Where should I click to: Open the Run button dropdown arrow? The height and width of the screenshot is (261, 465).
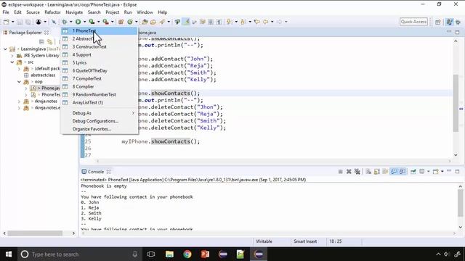click(84, 22)
